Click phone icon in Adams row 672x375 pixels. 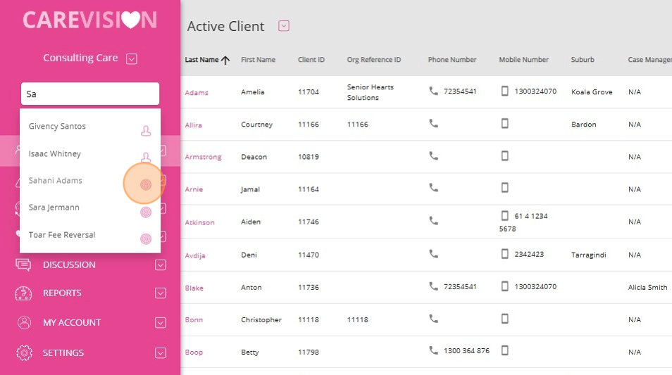434,91
